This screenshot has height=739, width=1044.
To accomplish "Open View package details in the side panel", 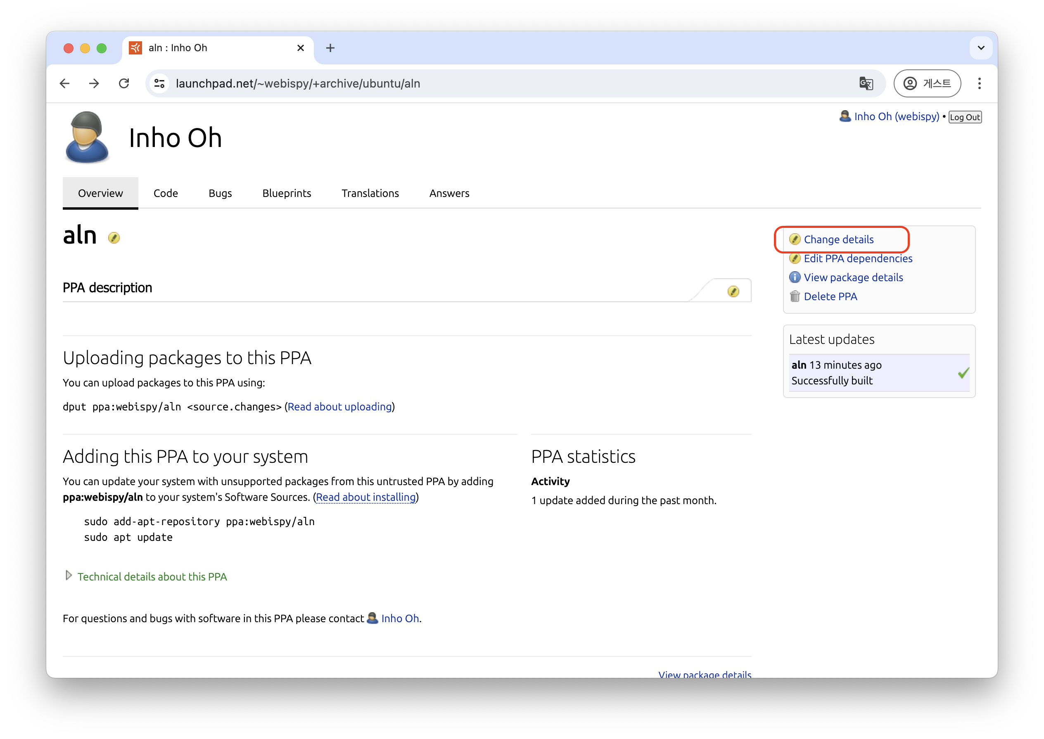I will point(853,277).
